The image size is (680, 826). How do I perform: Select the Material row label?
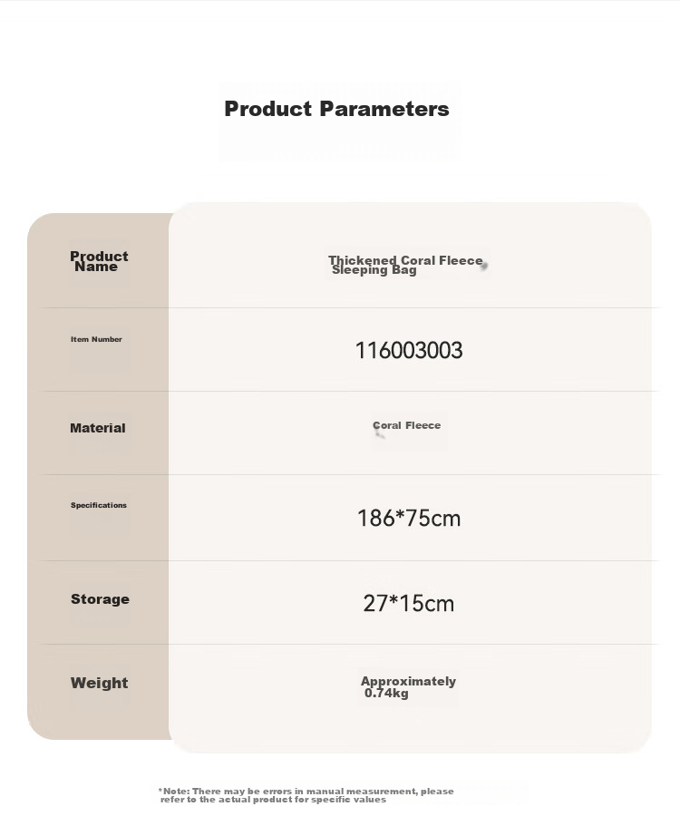98,428
